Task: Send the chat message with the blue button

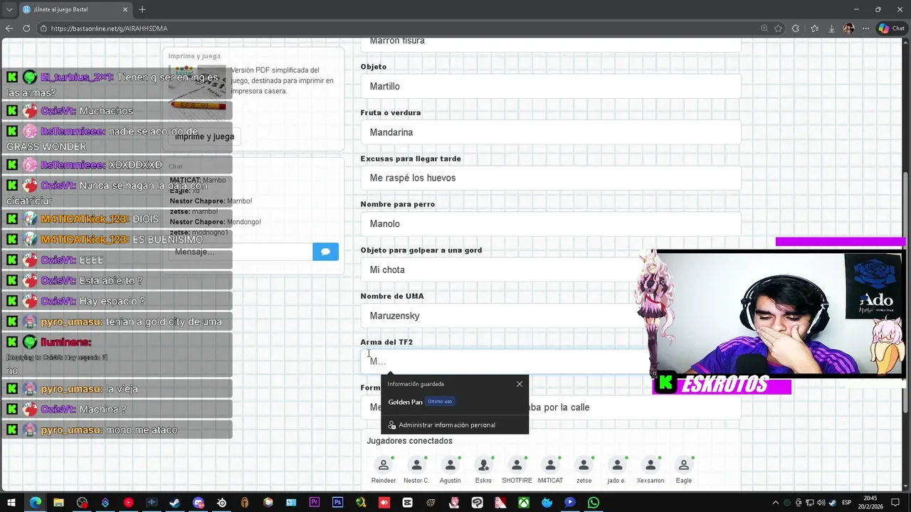Action: click(x=325, y=252)
